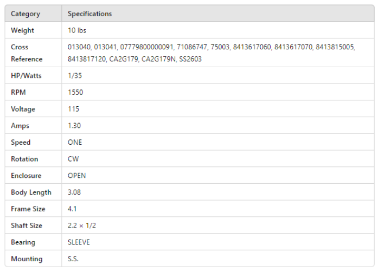Select the Voltage row label
Screen dimensions: 378x271
click(x=23, y=109)
